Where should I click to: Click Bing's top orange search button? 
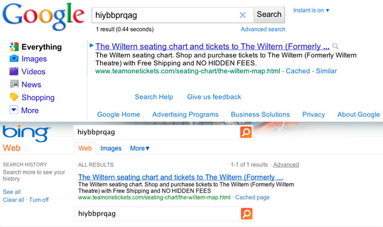246,132
